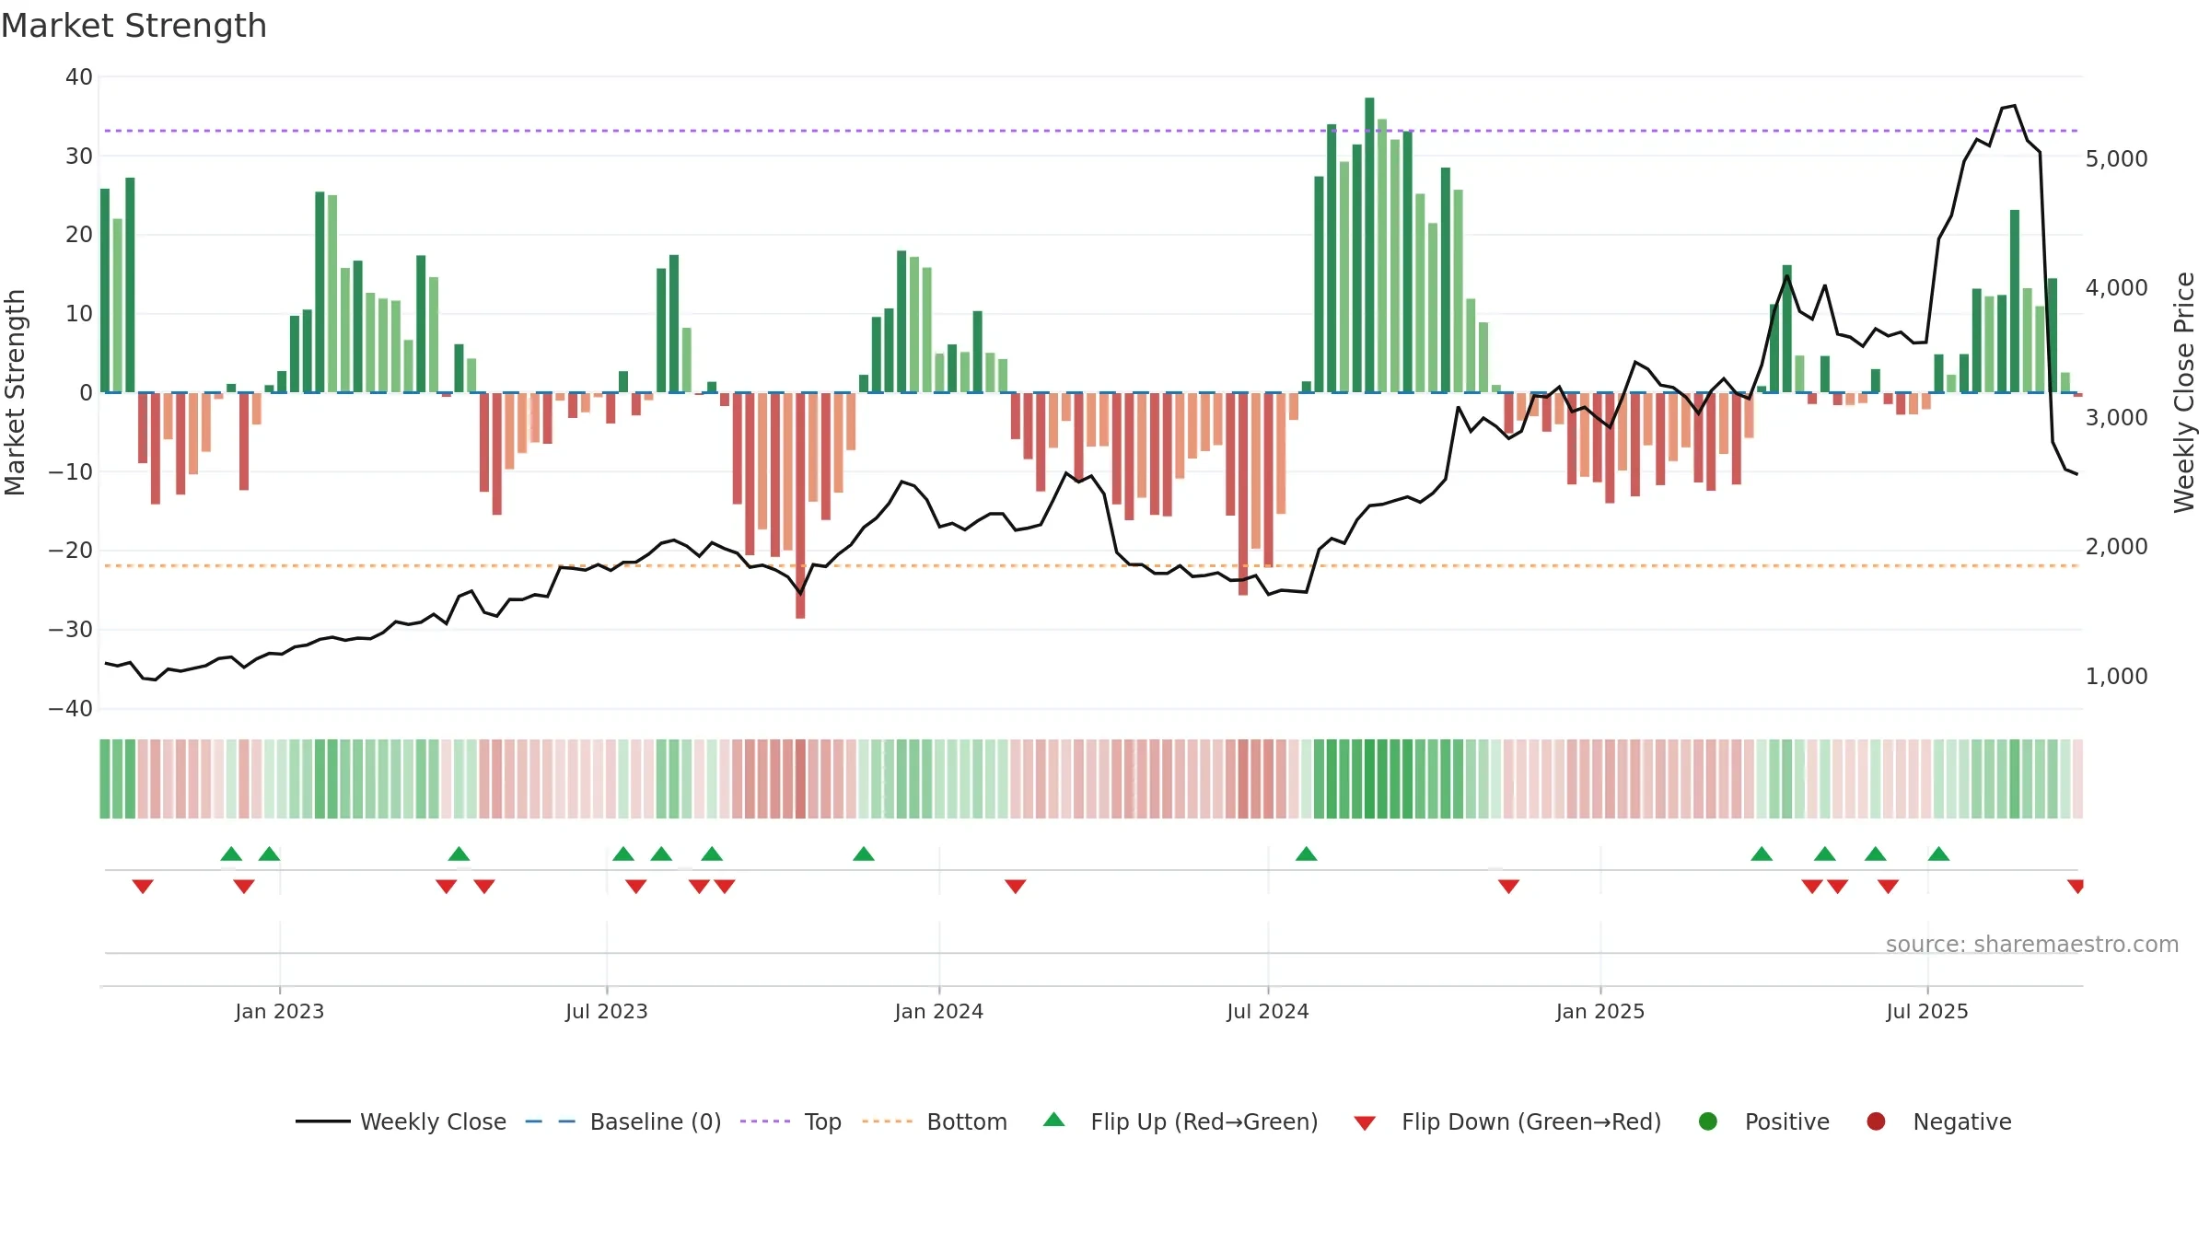
Task: Click the 3,000 price axis label
Action: click(x=2116, y=418)
